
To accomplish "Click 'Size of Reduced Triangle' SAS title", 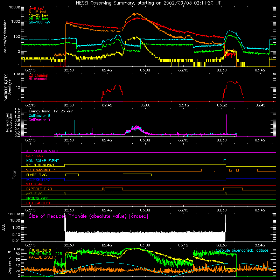I will click(x=89, y=216).
